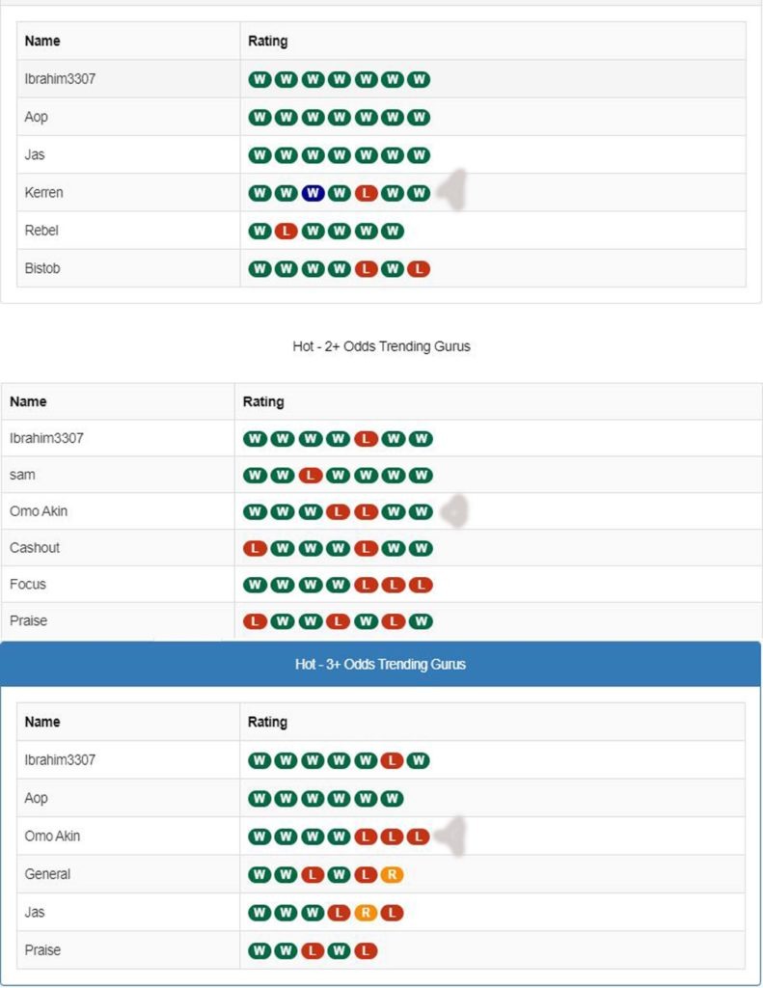
Task: Select Aop in the 3+ Odds table
Action: [x=36, y=798]
